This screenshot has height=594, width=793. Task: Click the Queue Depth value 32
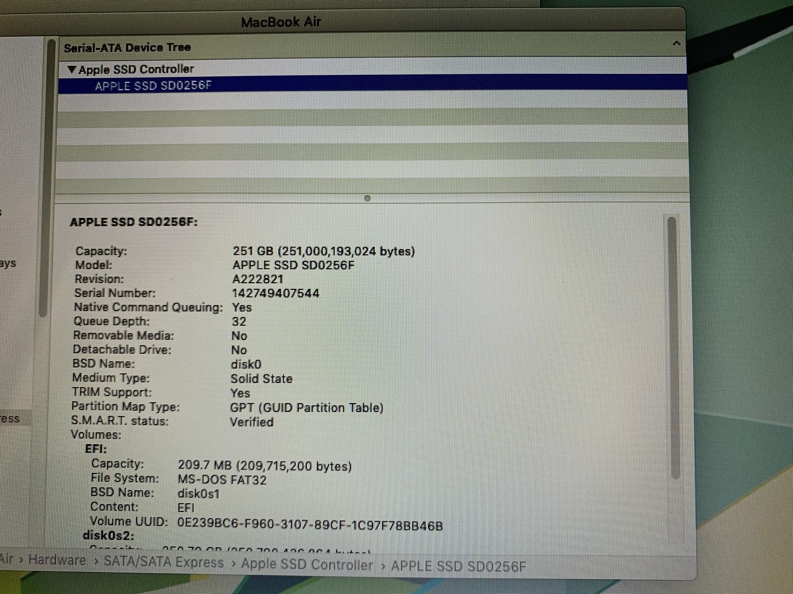point(239,322)
